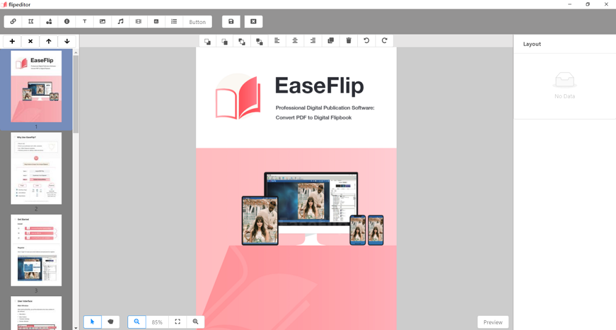This screenshot has height=330, width=616.
Task: Click the Button insert option
Action: click(197, 22)
